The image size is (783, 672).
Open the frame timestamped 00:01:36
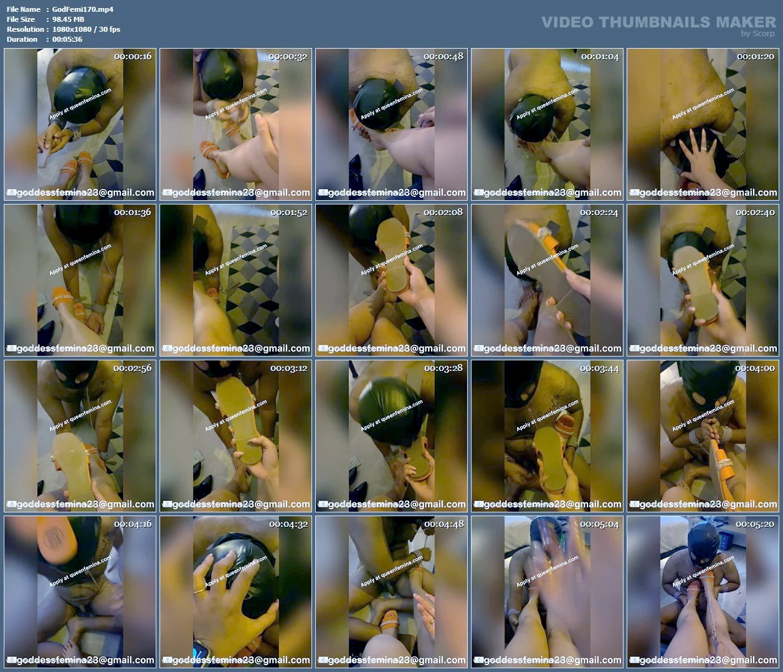pos(80,281)
